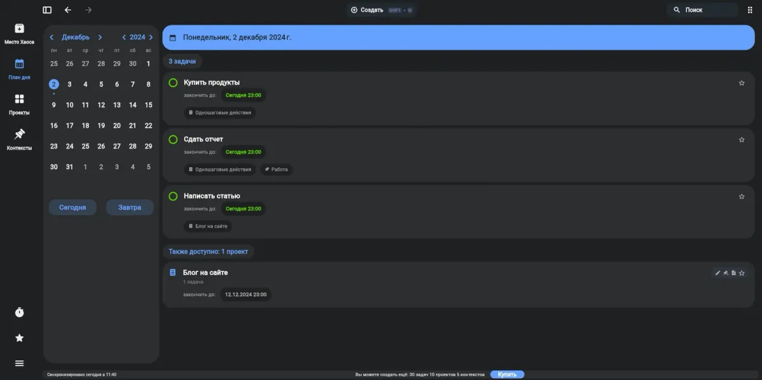Star the Сдать отчет task
This screenshot has height=380, width=762.
pos(742,140)
